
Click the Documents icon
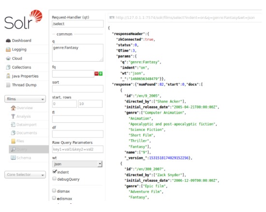(13, 132)
